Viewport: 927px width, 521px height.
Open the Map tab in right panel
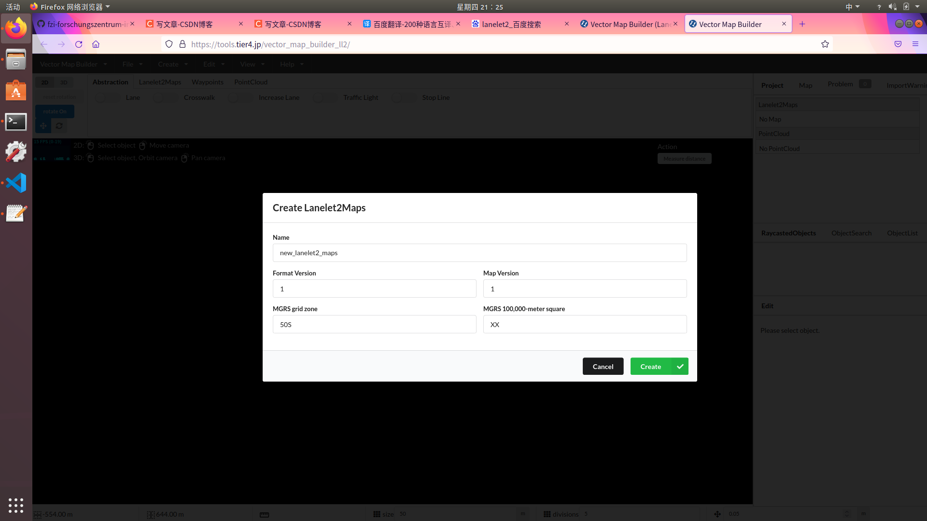point(805,85)
